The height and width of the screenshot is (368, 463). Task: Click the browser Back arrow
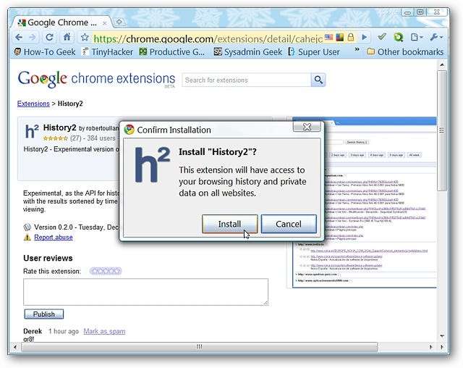pyautogui.click(x=19, y=37)
